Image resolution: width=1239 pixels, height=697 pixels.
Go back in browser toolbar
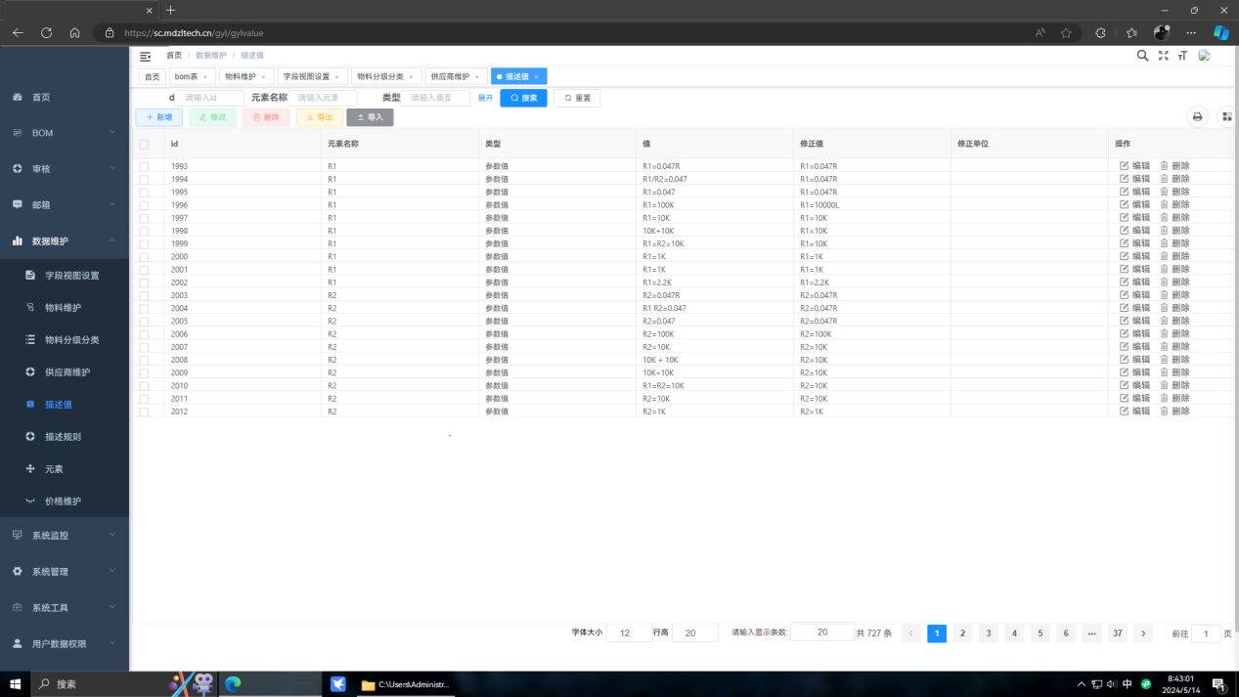click(x=18, y=32)
